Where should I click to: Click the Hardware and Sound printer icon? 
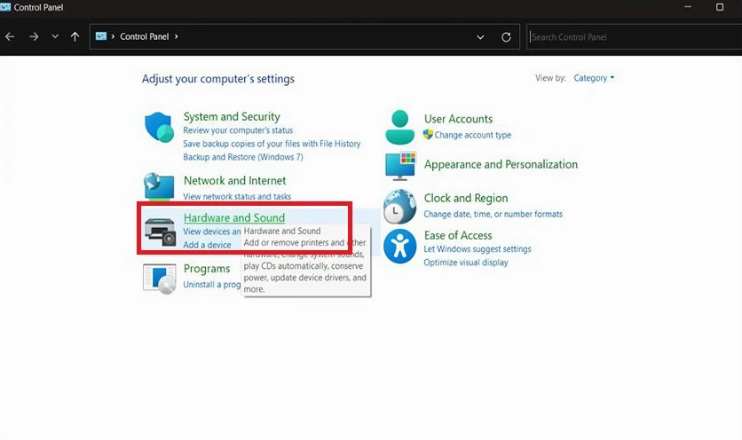pos(160,231)
